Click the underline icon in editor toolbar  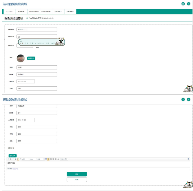15,159
